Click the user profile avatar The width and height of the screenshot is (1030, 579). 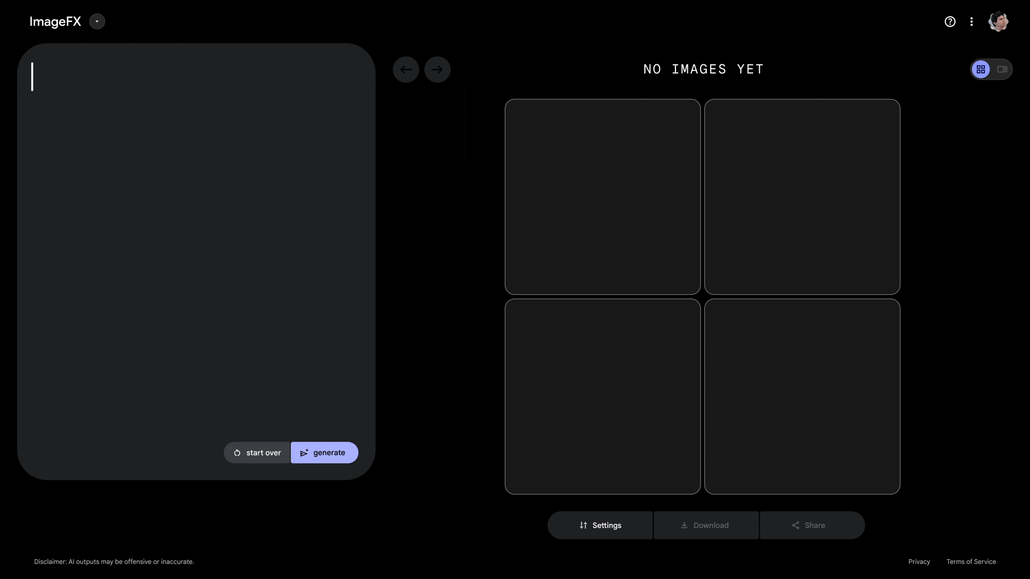point(998,21)
